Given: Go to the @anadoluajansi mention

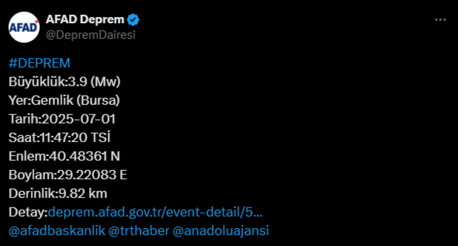Looking at the screenshot, I should [222, 231].
